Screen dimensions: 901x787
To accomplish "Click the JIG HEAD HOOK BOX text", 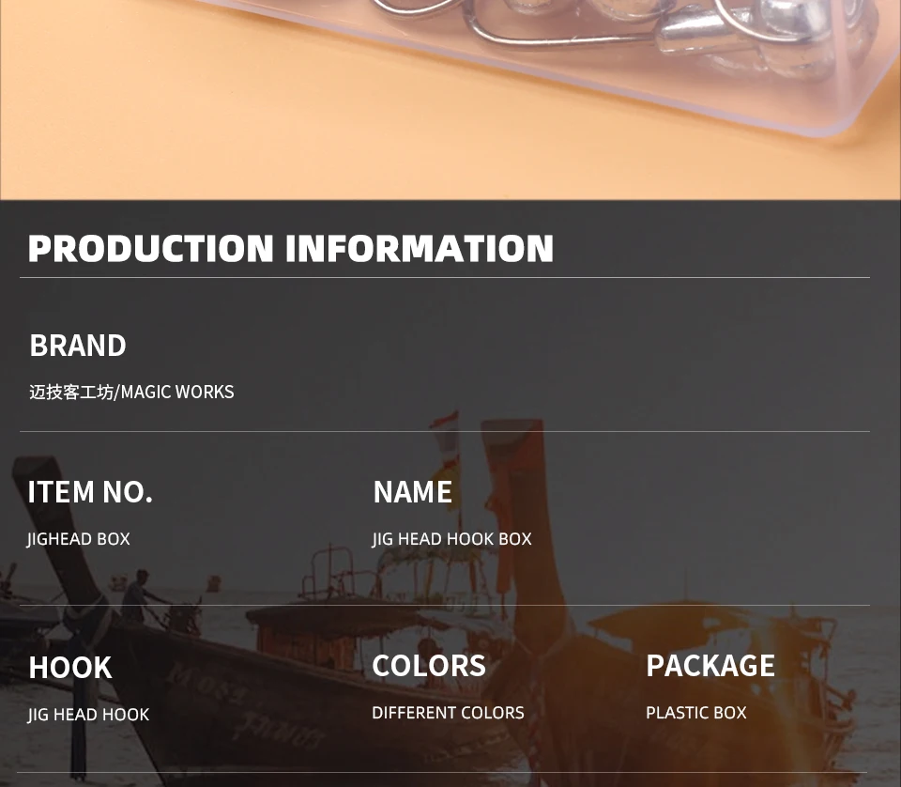I will click(x=452, y=539).
